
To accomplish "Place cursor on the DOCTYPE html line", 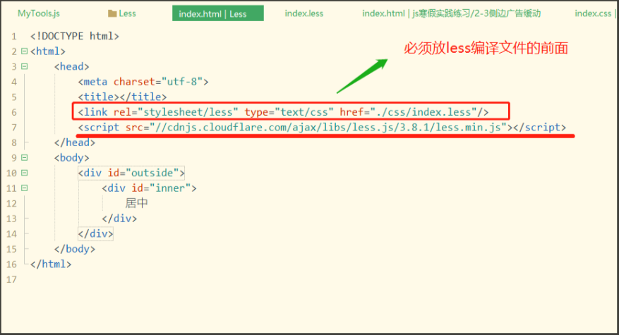I will tap(74, 36).
